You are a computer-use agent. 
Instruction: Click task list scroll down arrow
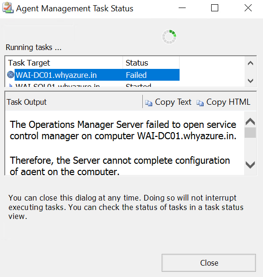tap(250, 81)
